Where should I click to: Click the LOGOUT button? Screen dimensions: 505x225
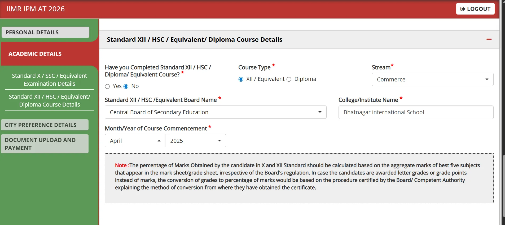tap(475, 9)
